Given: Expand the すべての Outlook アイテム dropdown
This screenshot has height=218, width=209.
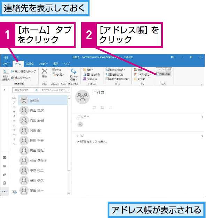Looking at the screenshot, I should point(68,90).
